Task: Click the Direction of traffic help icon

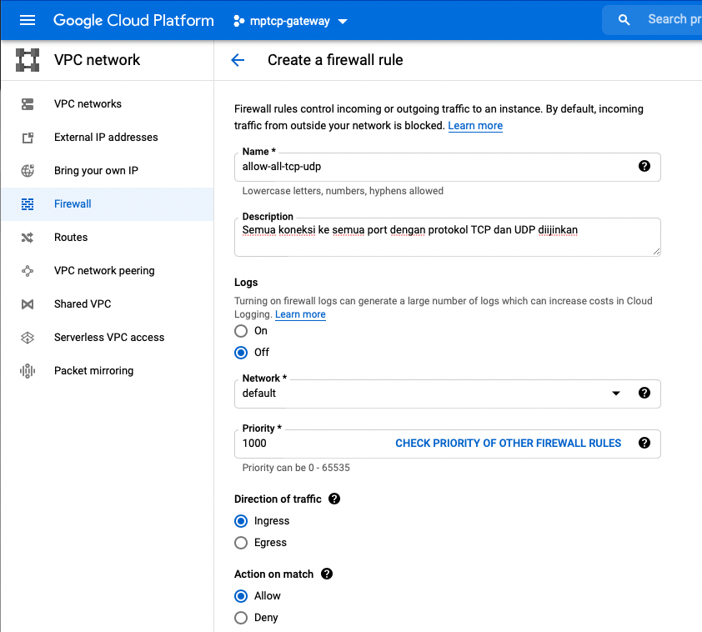Action: click(x=334, y=499)
